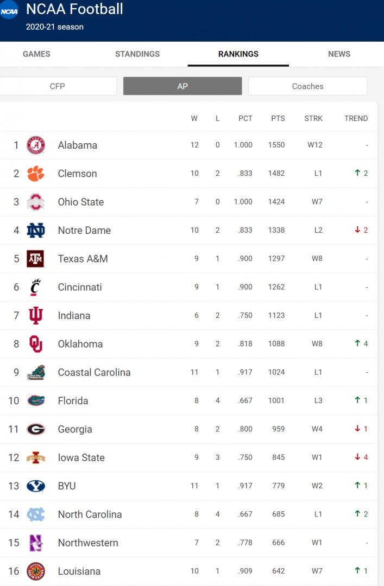Click the Florida Gators logo

(x=36, y=401)
